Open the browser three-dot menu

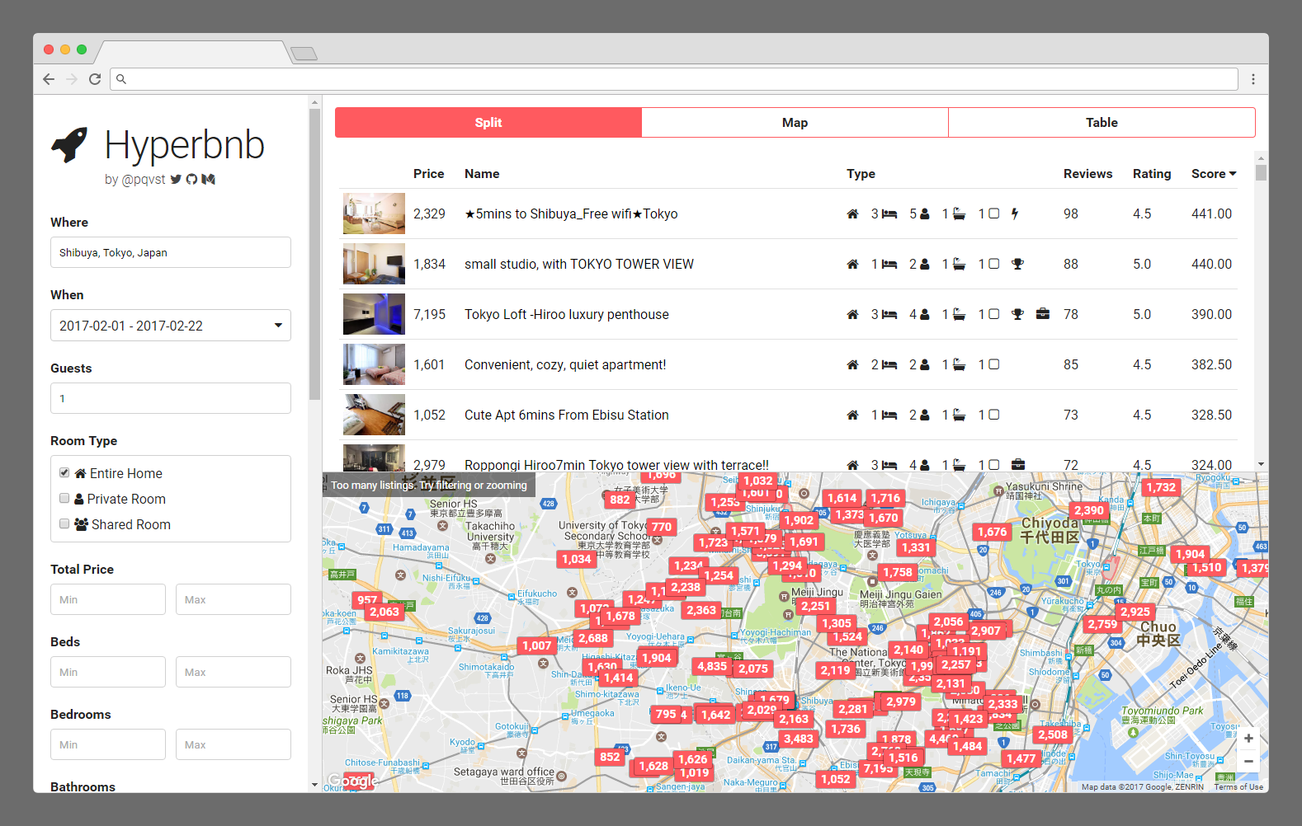(x=1252, y=79)
